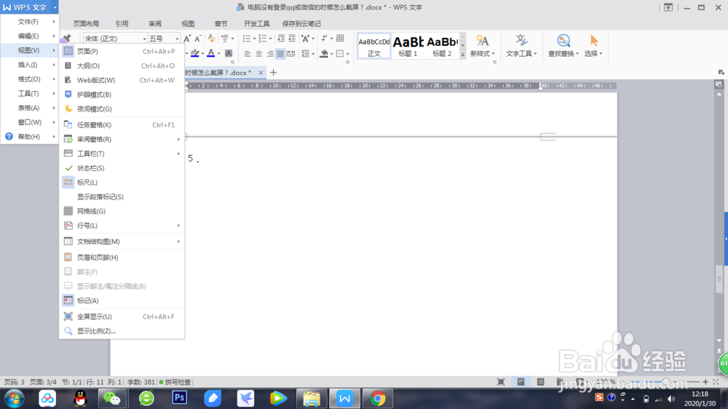
Task: Open 页眉和页脚 header and footer
Action: (122, 257)
